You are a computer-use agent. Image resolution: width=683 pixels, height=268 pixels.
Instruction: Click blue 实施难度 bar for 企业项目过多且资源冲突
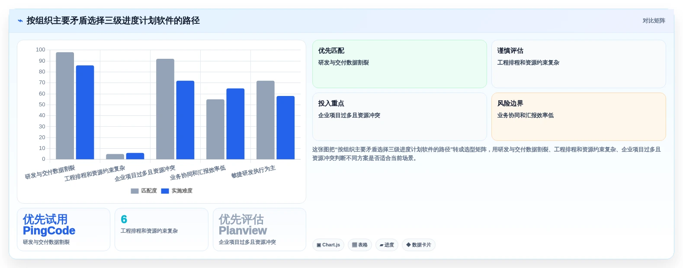(x=185, y=120)
